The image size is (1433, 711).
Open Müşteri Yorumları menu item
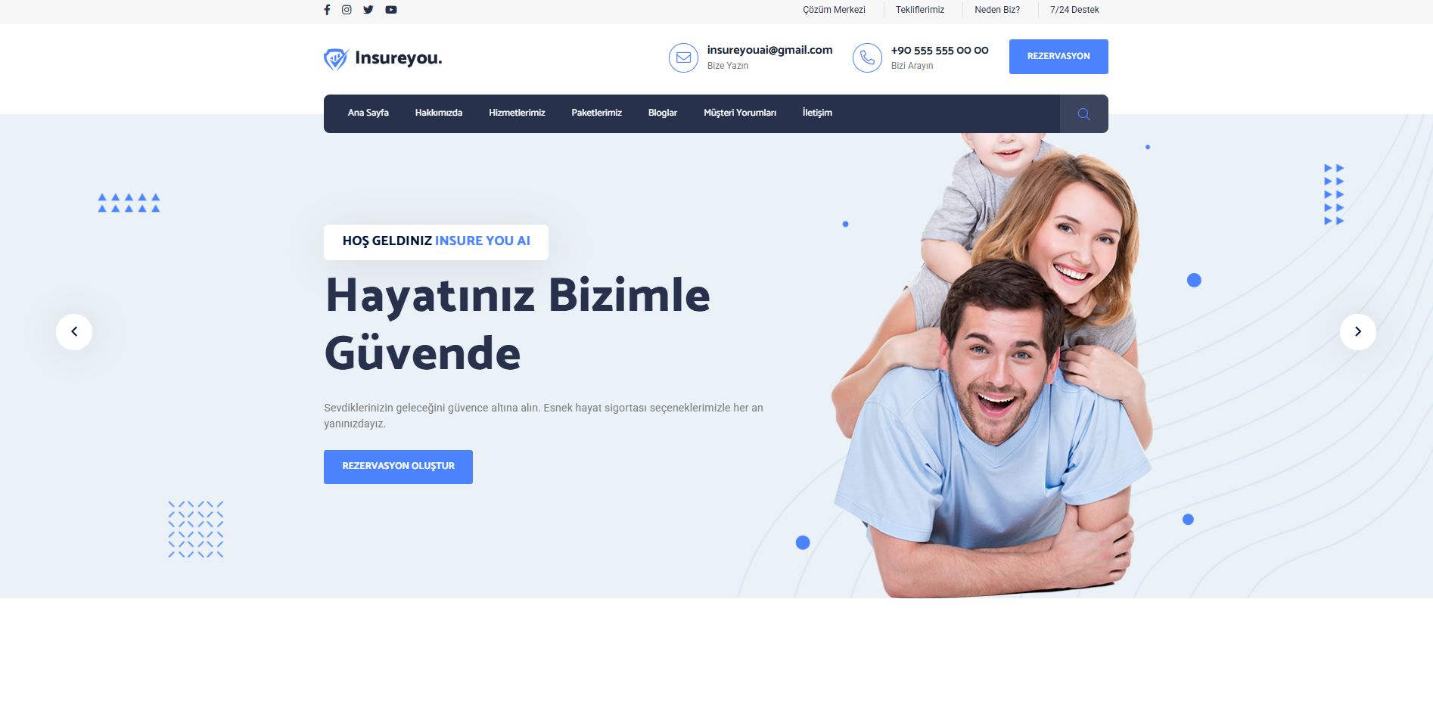tap(740, 113)
